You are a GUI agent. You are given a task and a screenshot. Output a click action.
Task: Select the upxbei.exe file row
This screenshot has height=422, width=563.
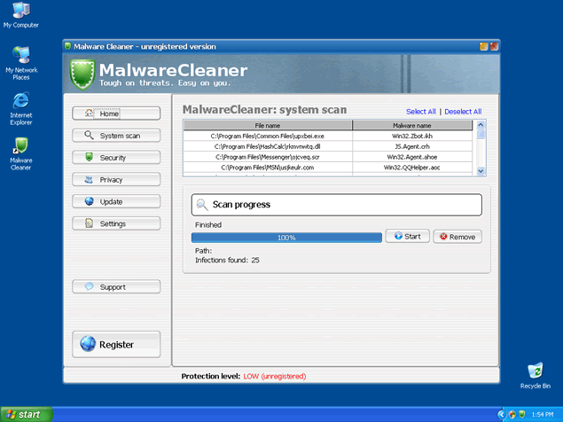point(267,137)
